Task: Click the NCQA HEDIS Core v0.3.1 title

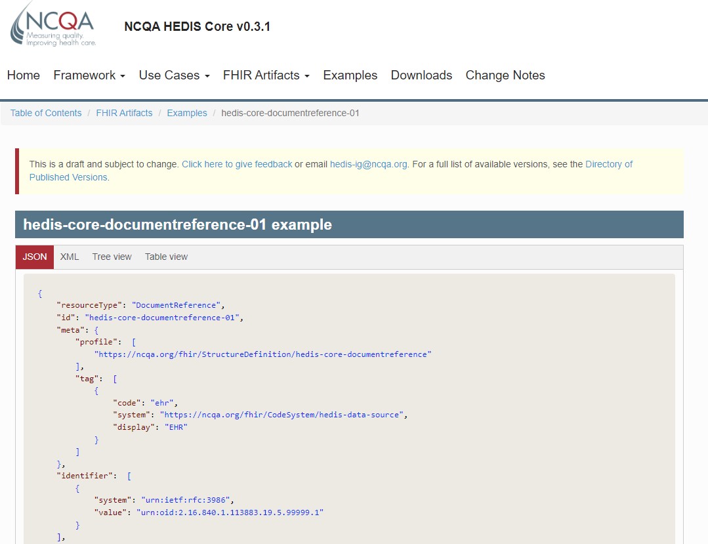Action: 197,27
